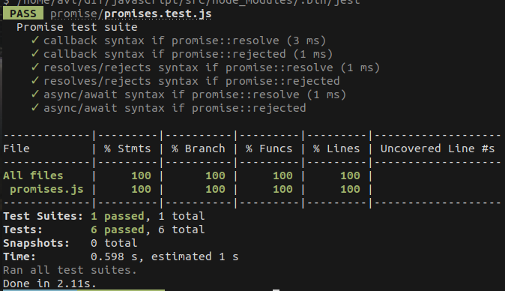Click All files % Funcs value 100
Screen dimensions: 505x291
pyautogui.click(x=282, y=175)
